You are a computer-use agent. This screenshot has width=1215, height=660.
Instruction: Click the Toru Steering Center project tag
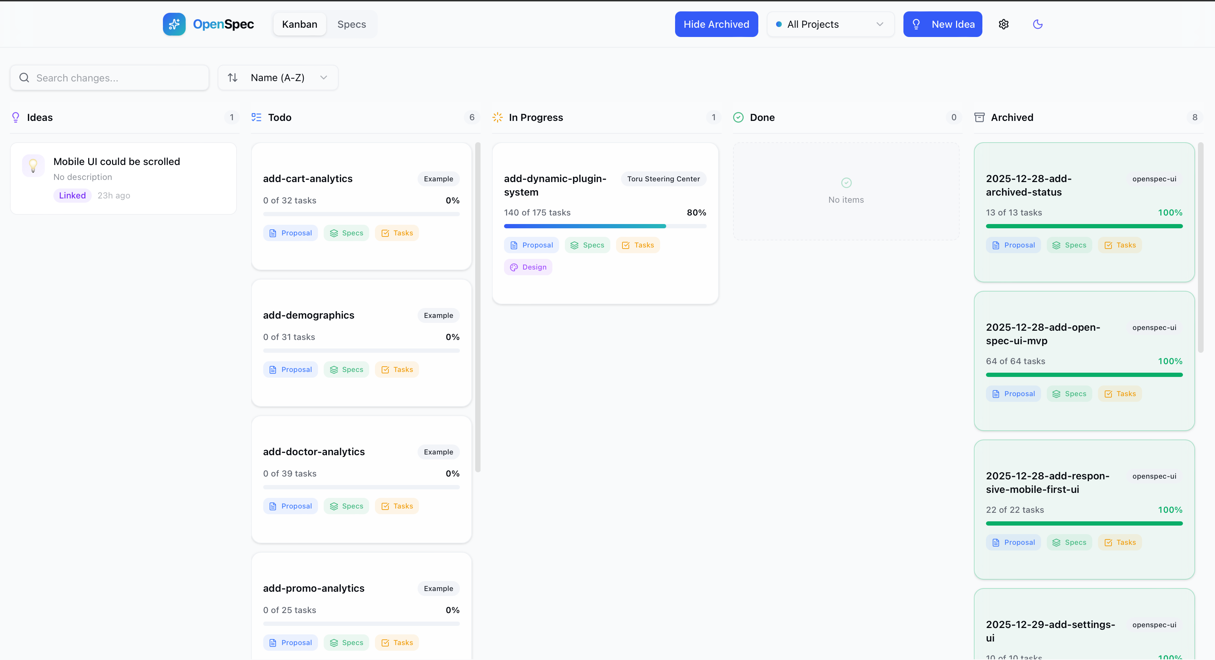click(x=663, y=179)
